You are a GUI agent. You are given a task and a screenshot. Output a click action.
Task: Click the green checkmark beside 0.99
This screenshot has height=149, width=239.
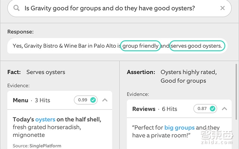click(x=93, y=100)
